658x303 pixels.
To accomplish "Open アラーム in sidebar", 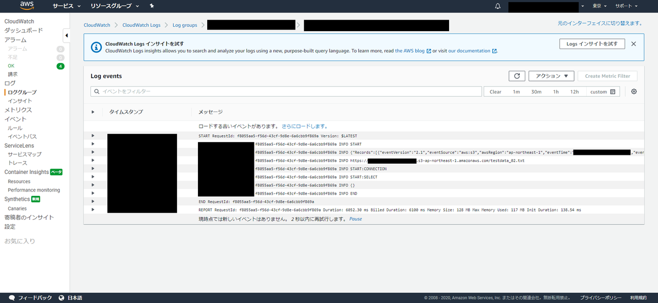I will point(15,40).
